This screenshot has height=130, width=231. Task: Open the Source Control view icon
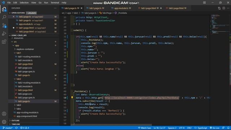click(4, 26)
